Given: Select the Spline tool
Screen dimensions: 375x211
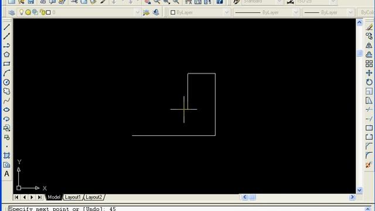Looking at the screenshot, I should pos(6,100).
